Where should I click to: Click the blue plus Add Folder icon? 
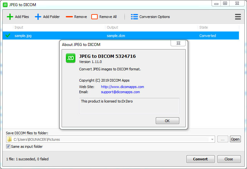tap(38, 17)
